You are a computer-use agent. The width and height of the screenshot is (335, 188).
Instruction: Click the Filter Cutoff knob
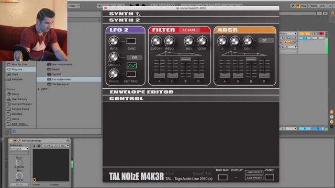point(156,41)
